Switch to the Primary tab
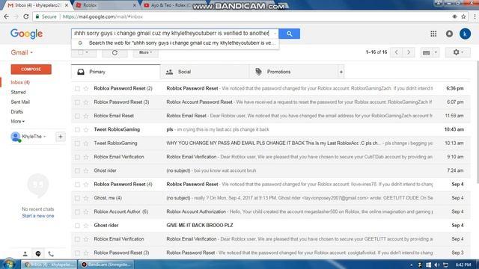Image resolution: width=479 pixels, height=269 pixels. 115,72
